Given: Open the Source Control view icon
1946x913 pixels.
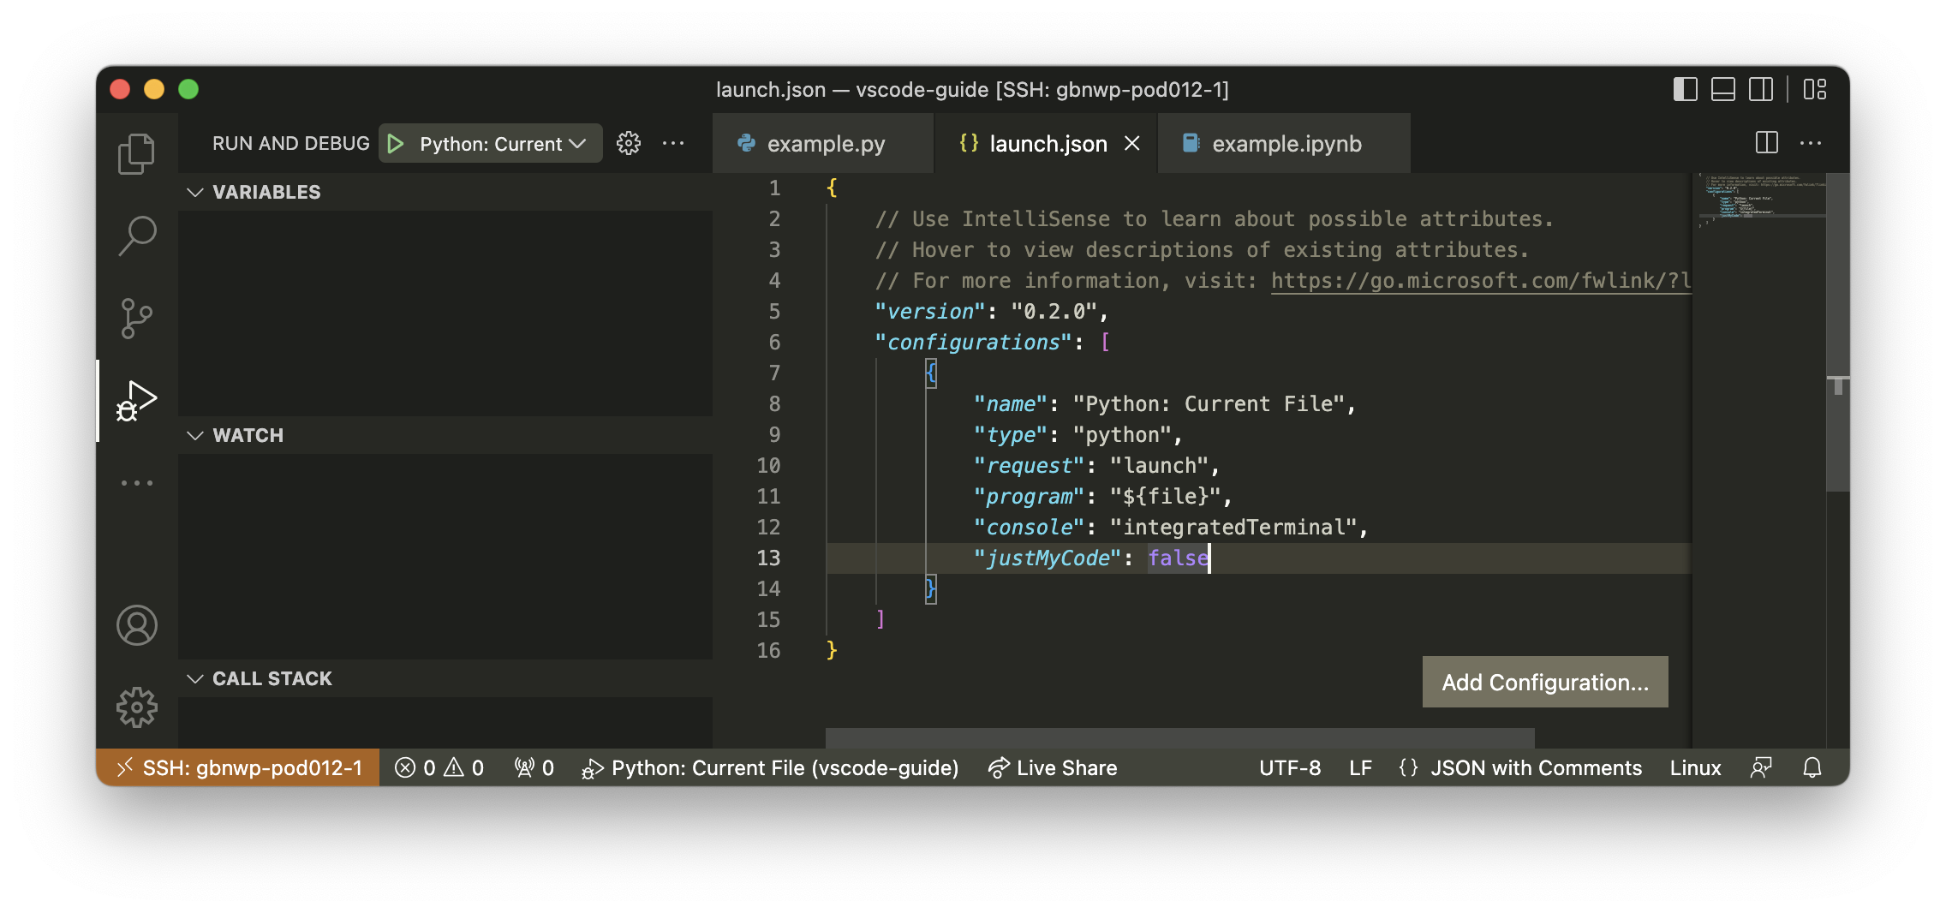Looking at the screenshot, I should 136,317.
